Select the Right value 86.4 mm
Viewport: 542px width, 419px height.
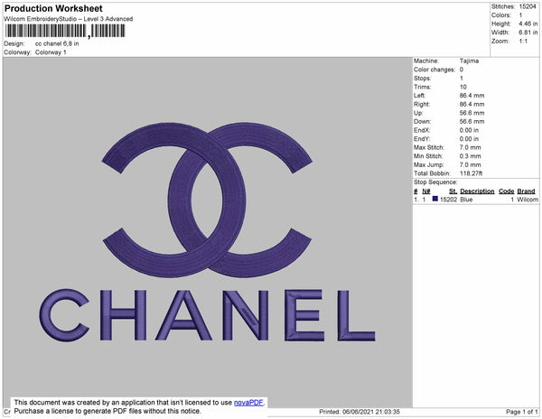[472, 105]
